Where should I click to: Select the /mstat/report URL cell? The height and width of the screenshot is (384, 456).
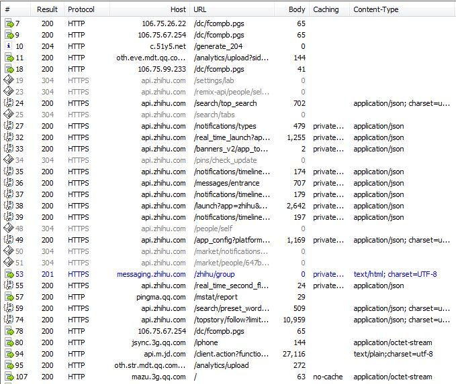[216, 297]
